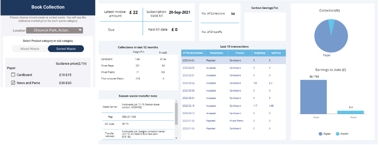Image resolution: width=379 pixels, height=145 pixels.
Task: Open the 2022-04-06 transaction row
Action: [x=234, y=68]
